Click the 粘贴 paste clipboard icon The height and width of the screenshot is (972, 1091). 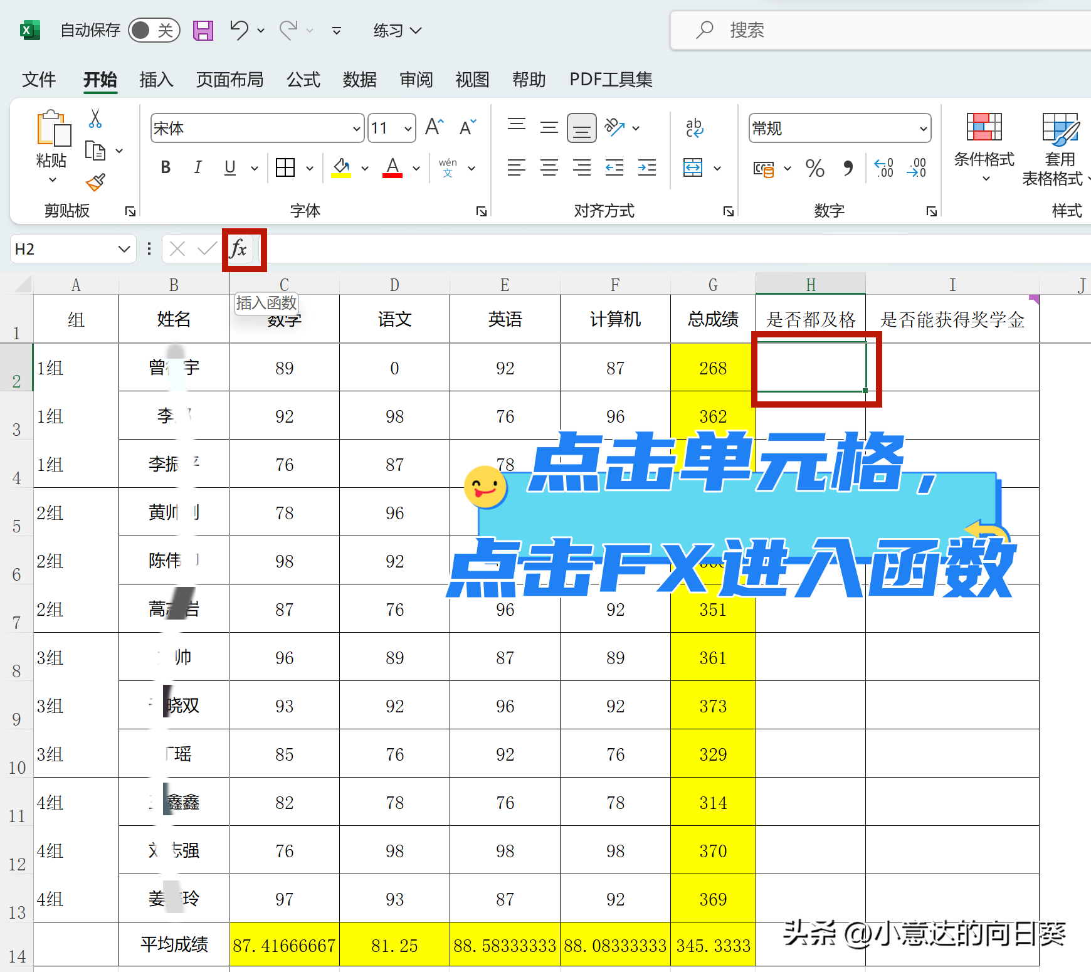(53, 129)
